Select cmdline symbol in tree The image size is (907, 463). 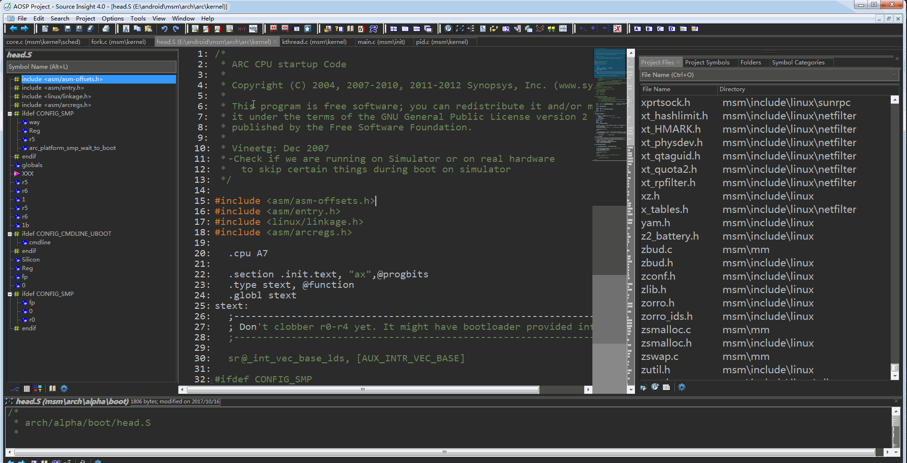tap(40, 242)
